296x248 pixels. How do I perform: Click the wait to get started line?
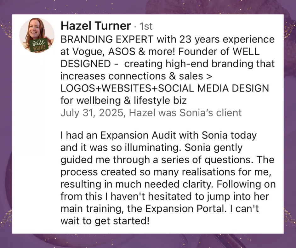[x=105, y=221]
